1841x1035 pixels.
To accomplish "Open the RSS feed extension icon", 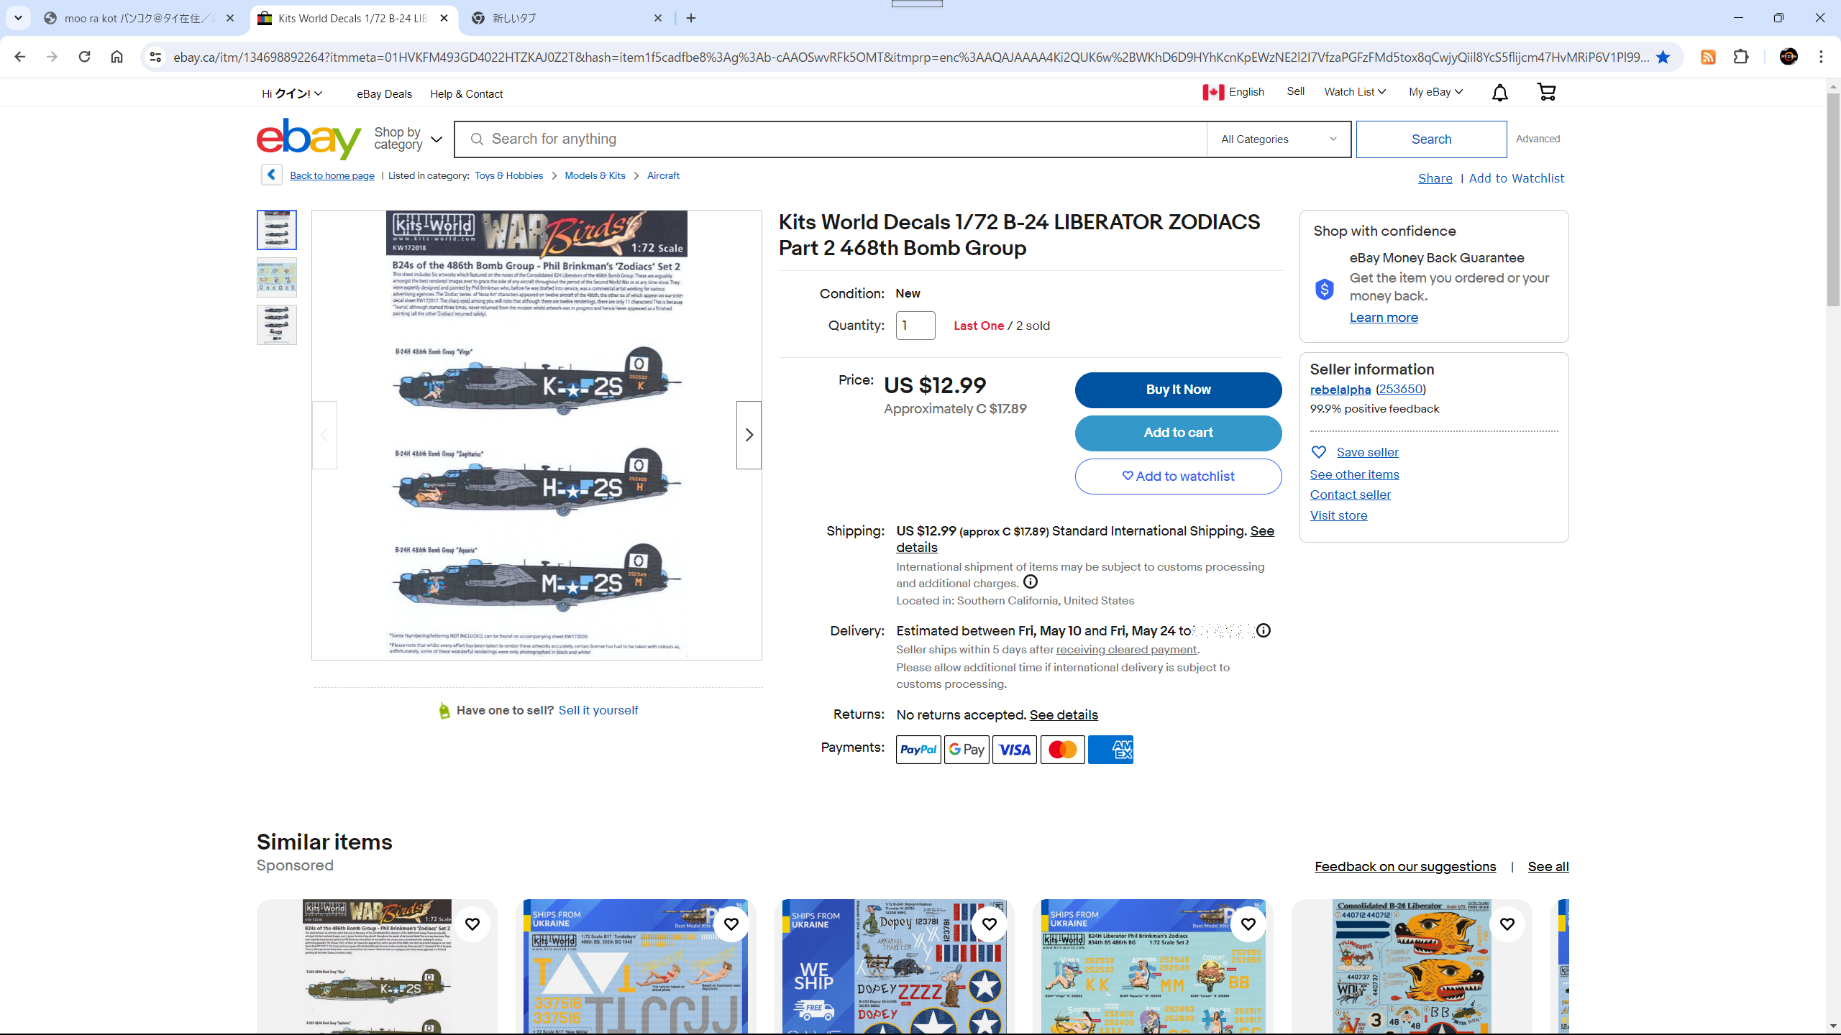I will pyautogui.click(x=1708, y=57).
